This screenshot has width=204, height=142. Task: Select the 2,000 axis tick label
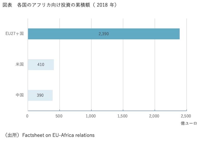pyautogui.click(x=155, y=116)
